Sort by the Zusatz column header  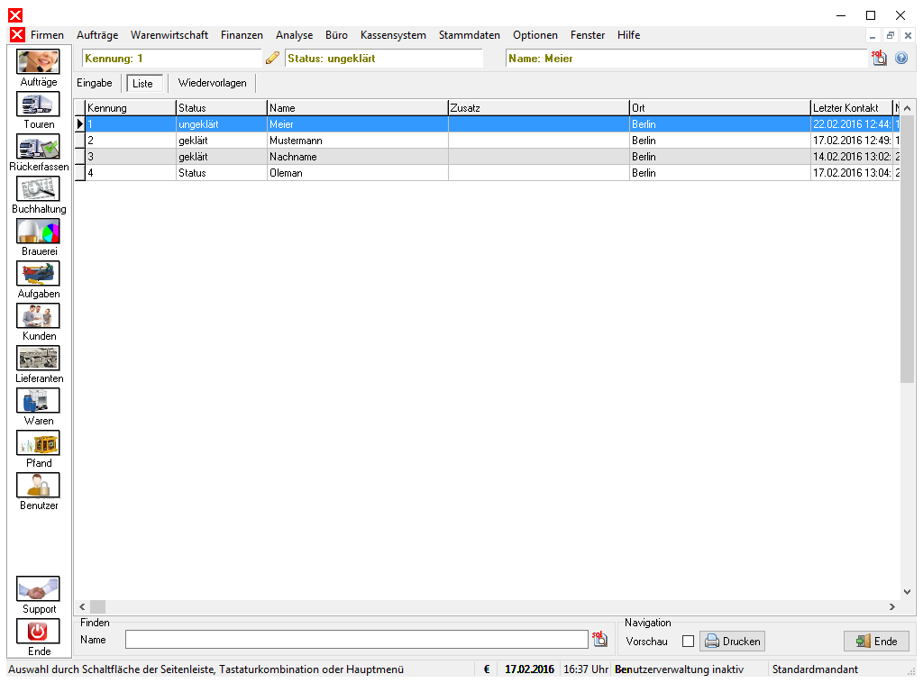[x=539, y=107]
